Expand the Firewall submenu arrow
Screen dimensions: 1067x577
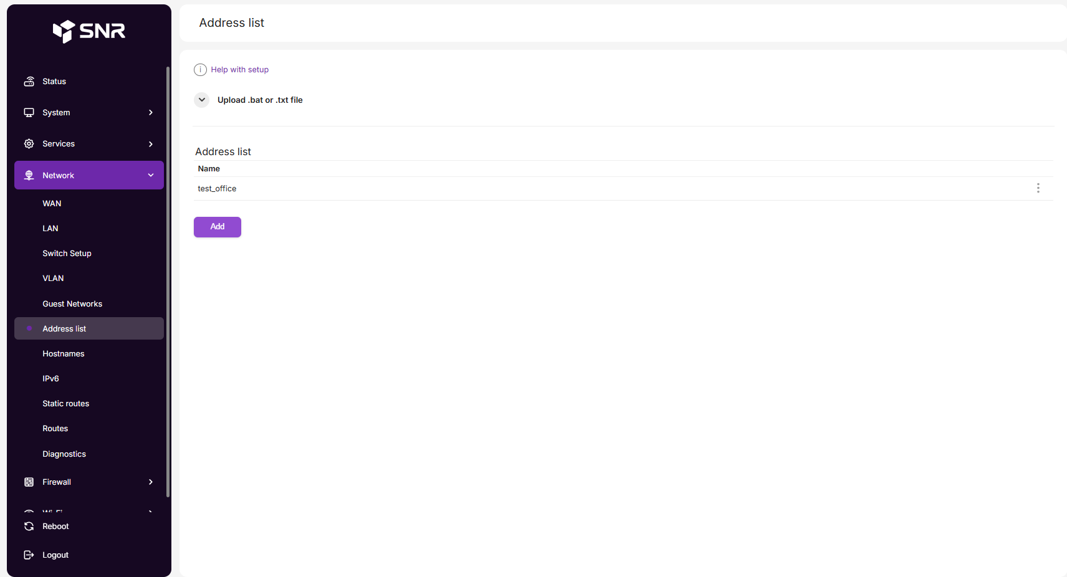pyautogui.click(x=151, y=482)
